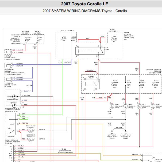
Task: Select the "HOT IN ON OR START" label
Action: pos(26,32)
